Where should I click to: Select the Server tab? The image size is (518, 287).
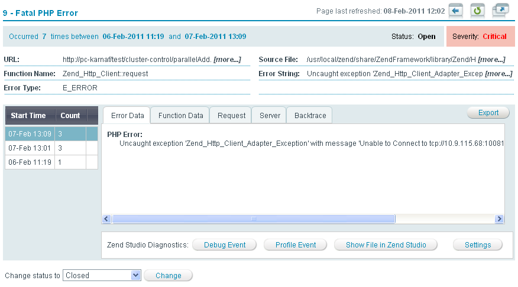tap(270, 116)
